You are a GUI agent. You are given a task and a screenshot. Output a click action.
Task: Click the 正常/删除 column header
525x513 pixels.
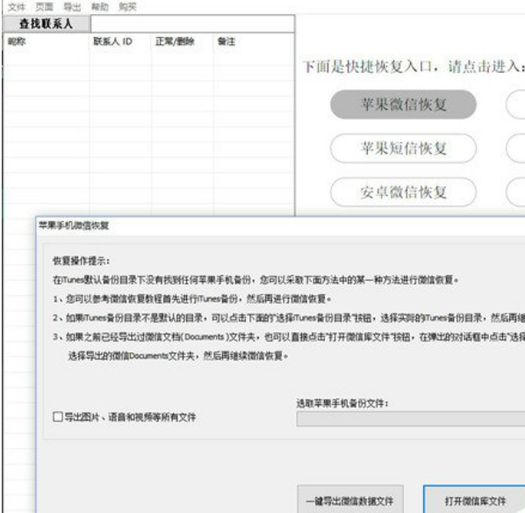(x=175, y=41)
